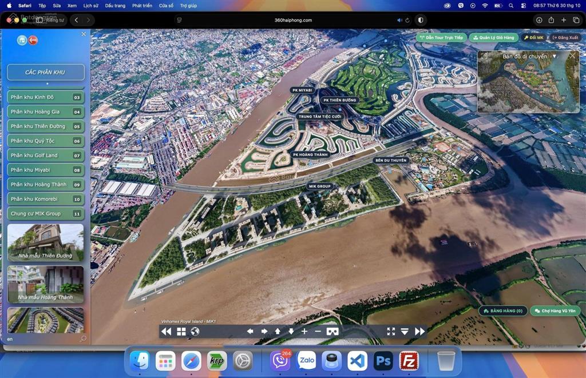Open the Xem menu
Screen dimensions: 586x378
point(72,6)
